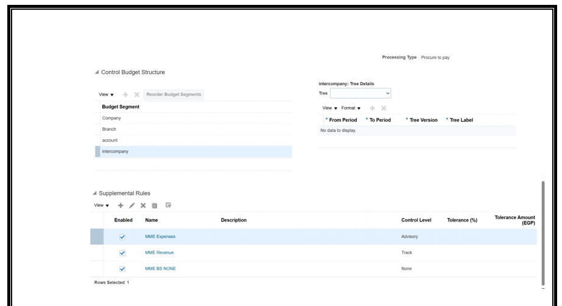
Task: Click the add icon in Tree Details toolbar
Action: tap(372, 108)
